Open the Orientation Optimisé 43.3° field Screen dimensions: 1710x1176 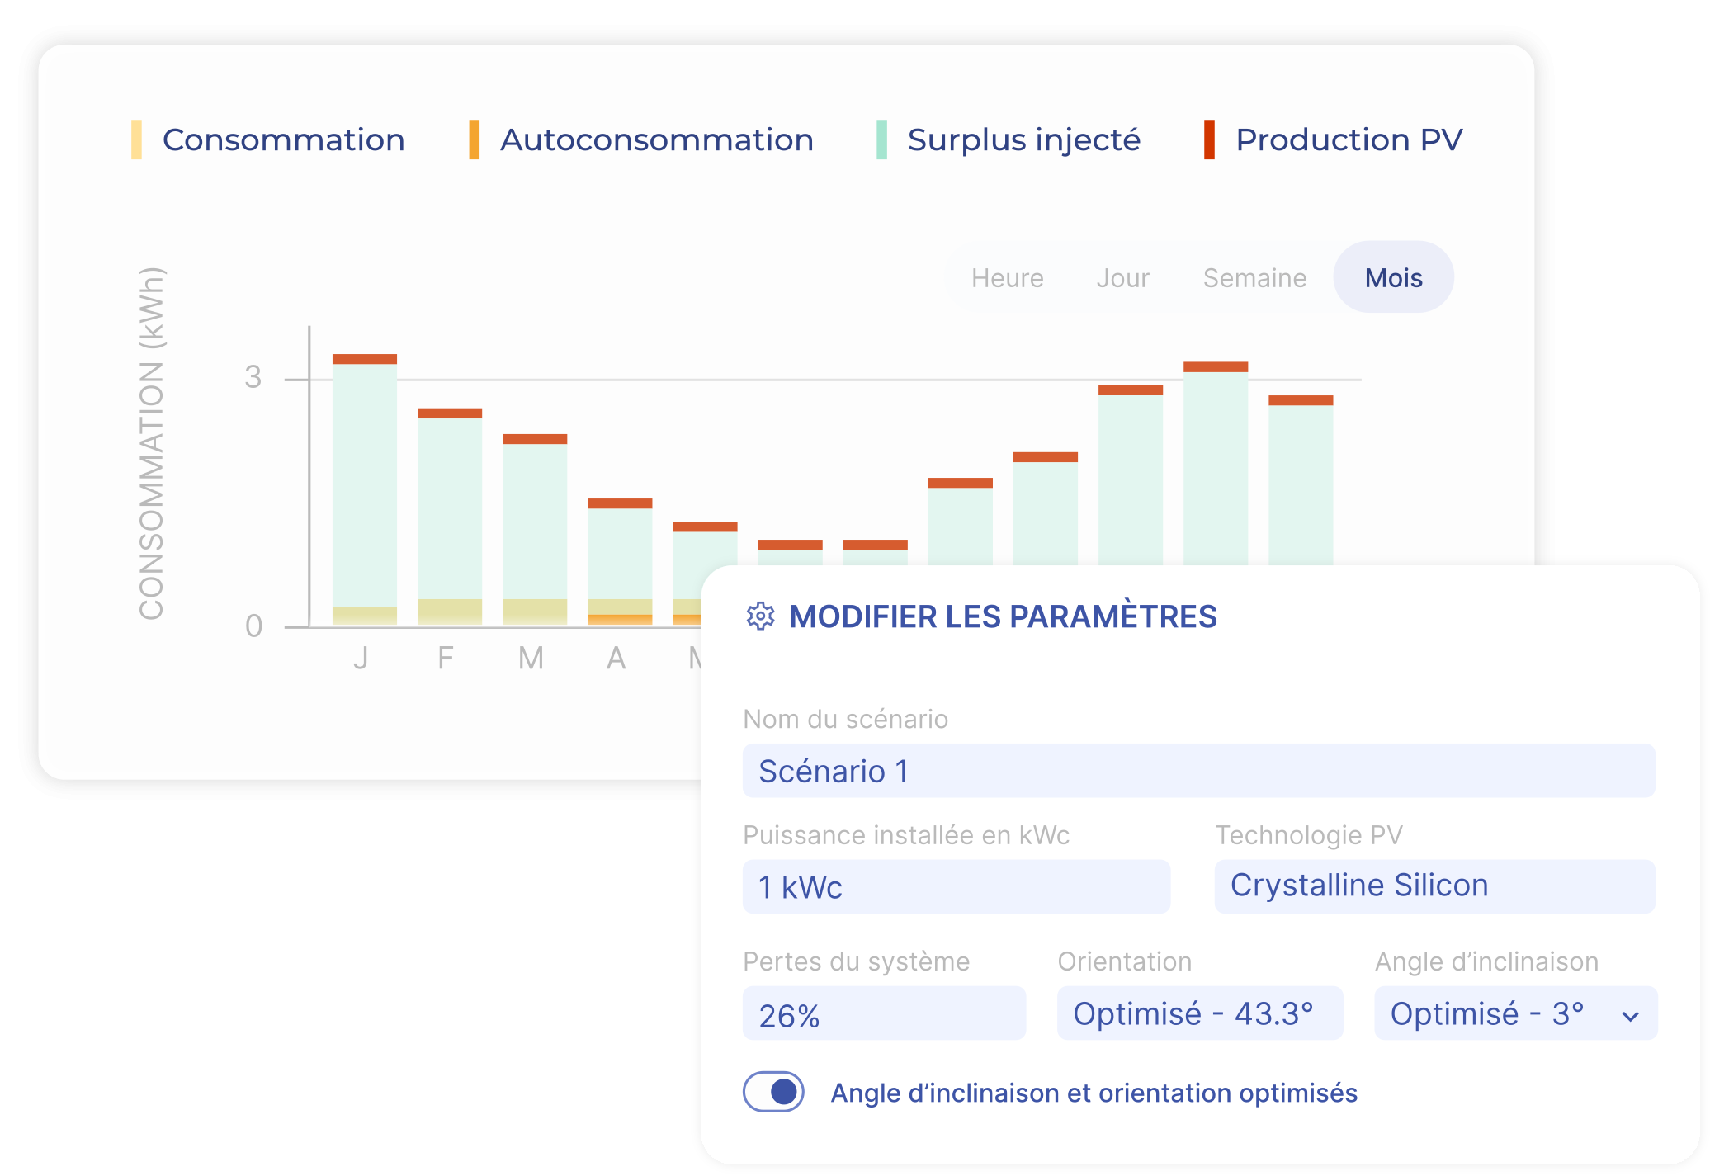(1199, 1013)
